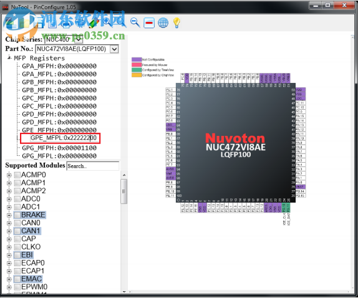Click the green pin 25 with ICE_DAT

[x=288, y=208]
